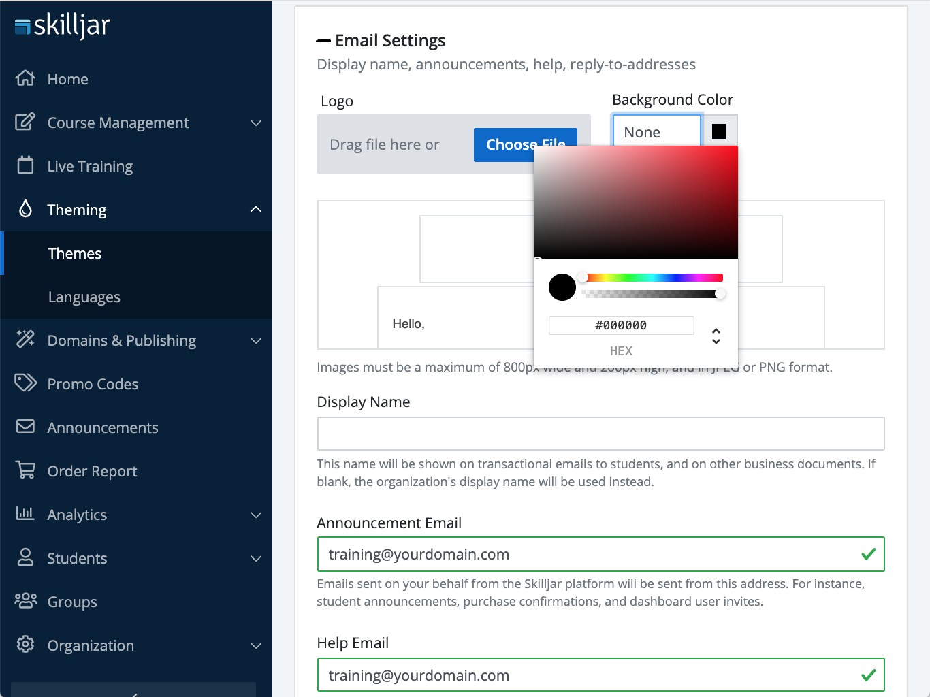The height and width of the screenshot is (697, 930).
Task: Click the #000000 hex input
Action: pyautogui.click(x=621, y=325)
